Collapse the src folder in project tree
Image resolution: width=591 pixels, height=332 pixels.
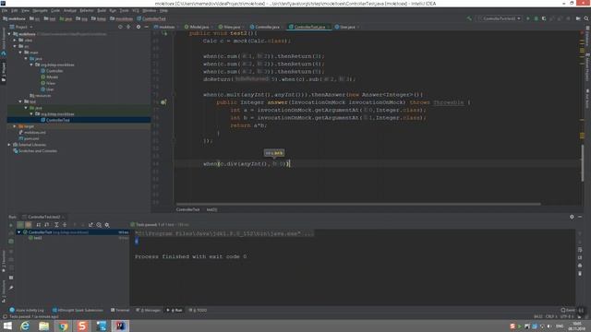tap(15, 46)
